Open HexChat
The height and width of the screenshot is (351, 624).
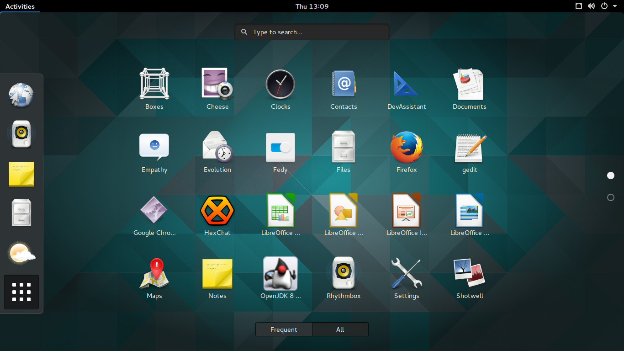click(x=217, y=210)
